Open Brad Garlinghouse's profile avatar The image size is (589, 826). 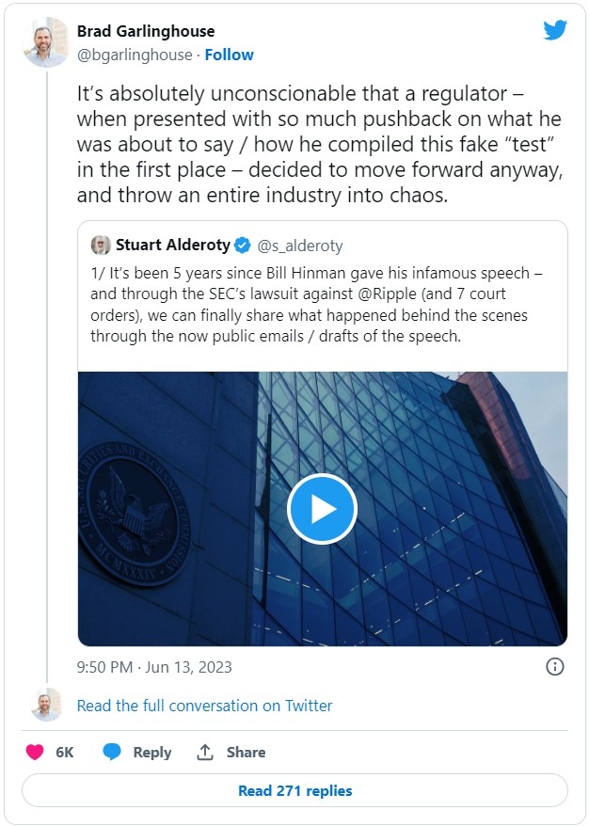tap(46, 42)
